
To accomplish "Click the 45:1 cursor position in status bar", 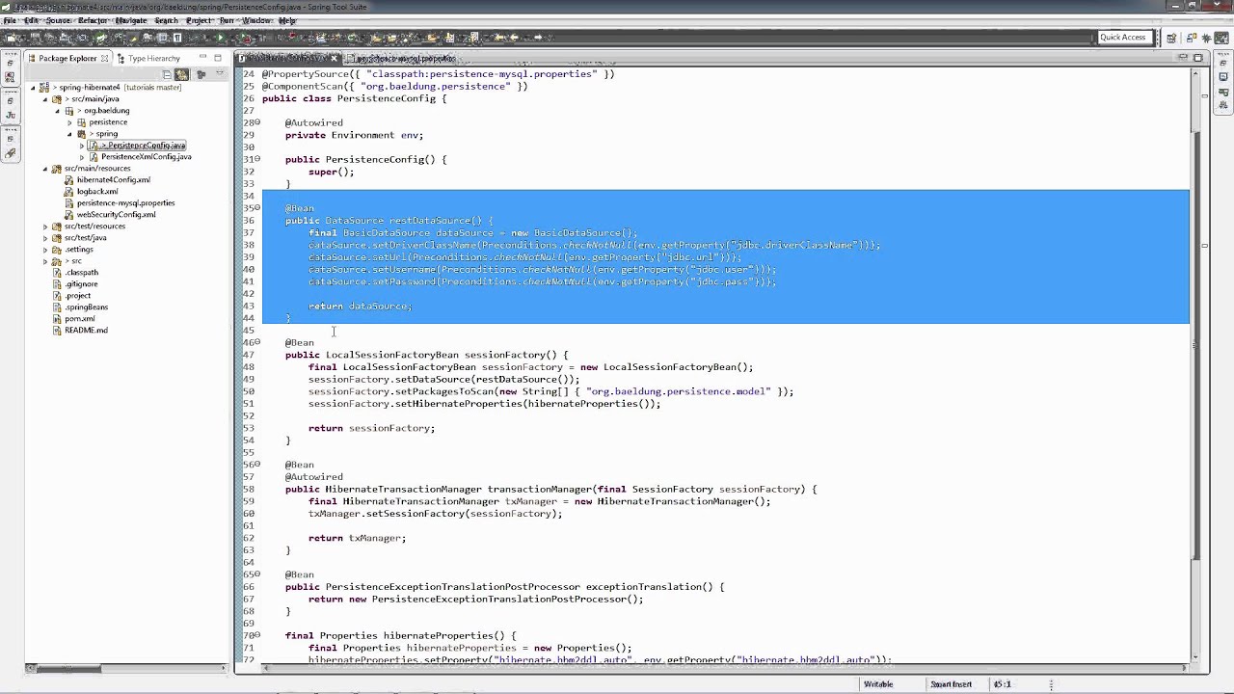I will pyautogui.click(x=1002, y=684).
